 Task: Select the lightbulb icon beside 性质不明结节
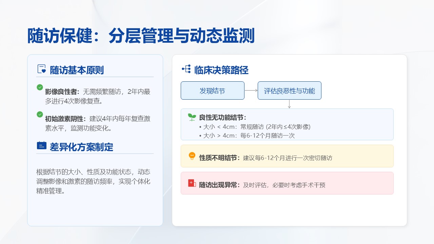(192, 156)
